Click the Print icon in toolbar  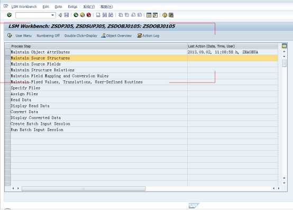coord(98,15)
